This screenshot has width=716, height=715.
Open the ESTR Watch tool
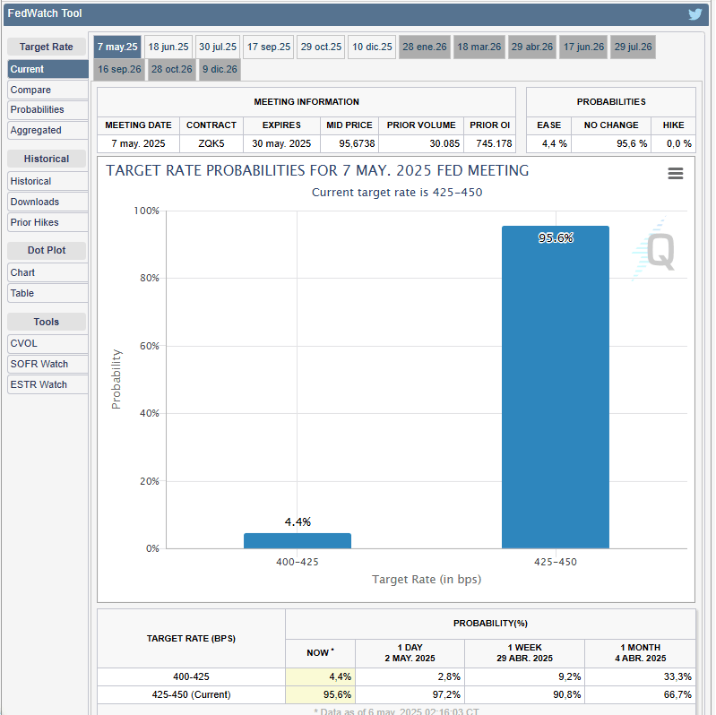48,384
